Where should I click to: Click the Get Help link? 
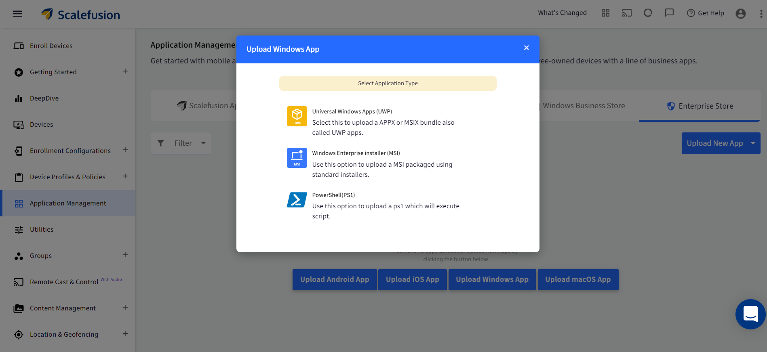706,13
